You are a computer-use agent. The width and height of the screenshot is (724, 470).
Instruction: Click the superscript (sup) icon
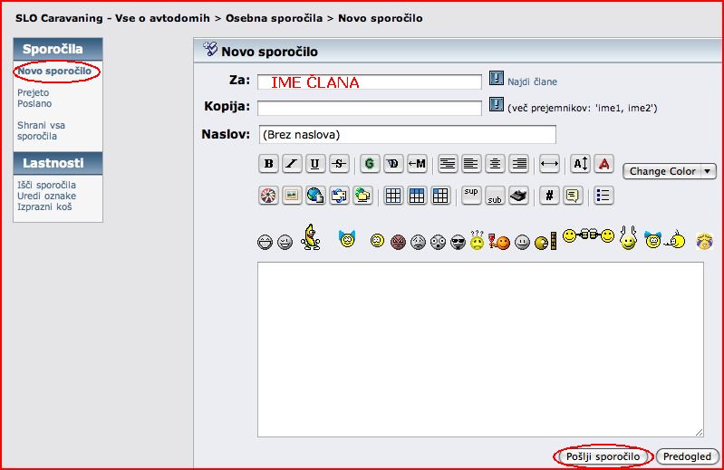tap(471, 195)
